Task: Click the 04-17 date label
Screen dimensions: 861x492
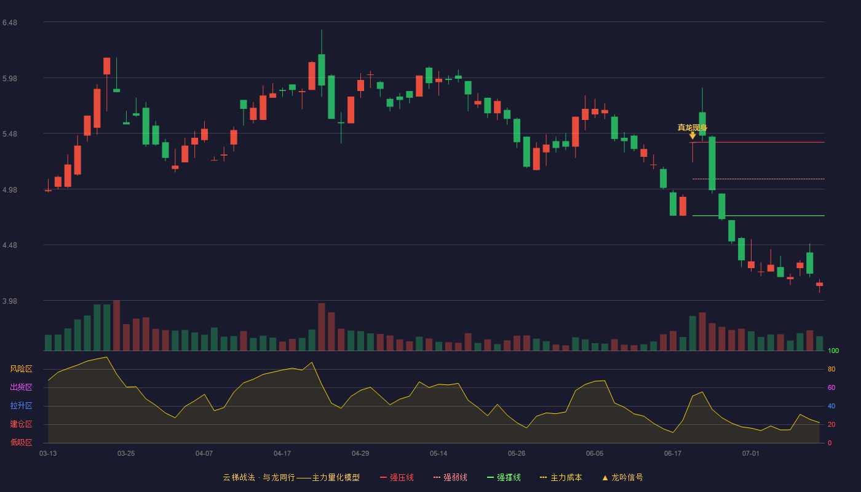Action: tap(282, 453)
